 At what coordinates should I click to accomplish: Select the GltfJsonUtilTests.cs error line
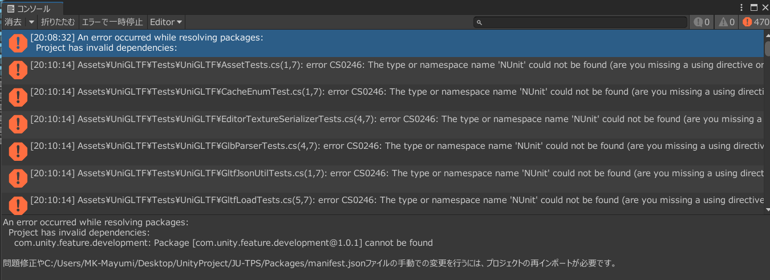pyautogui.click(x=382, y=178)
